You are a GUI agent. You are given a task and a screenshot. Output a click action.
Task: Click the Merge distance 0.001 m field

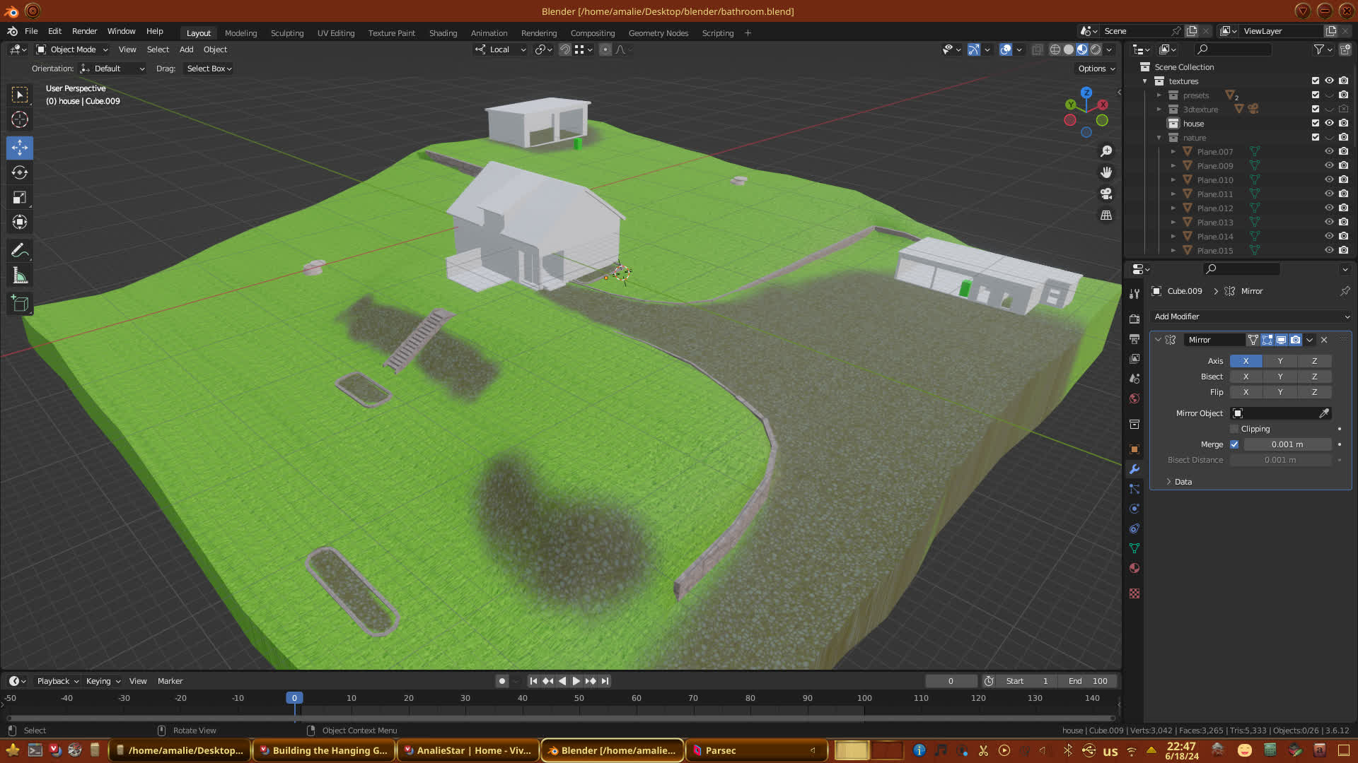coord(1287,444)
